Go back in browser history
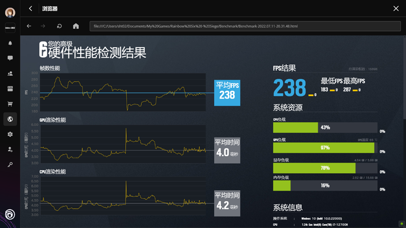The width and height of the screenshot is (406, 228). [x=29, y=26]
